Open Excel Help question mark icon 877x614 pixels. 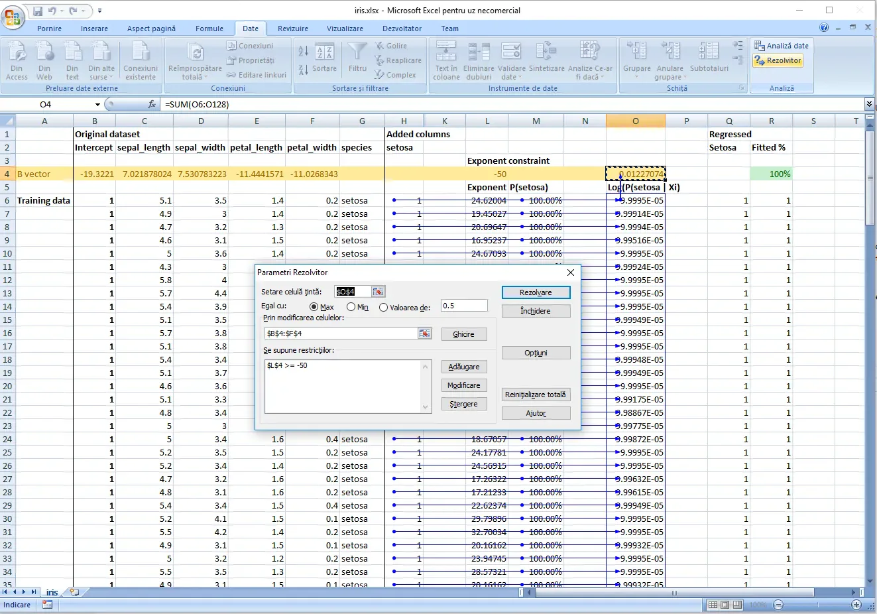(x=824, y=28)
